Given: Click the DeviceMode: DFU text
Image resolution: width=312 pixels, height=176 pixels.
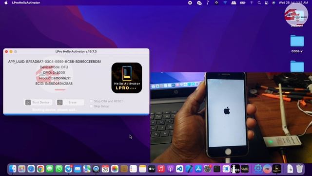Looking at the screenshot, I should pyautogui.click(x=54, y=67).
